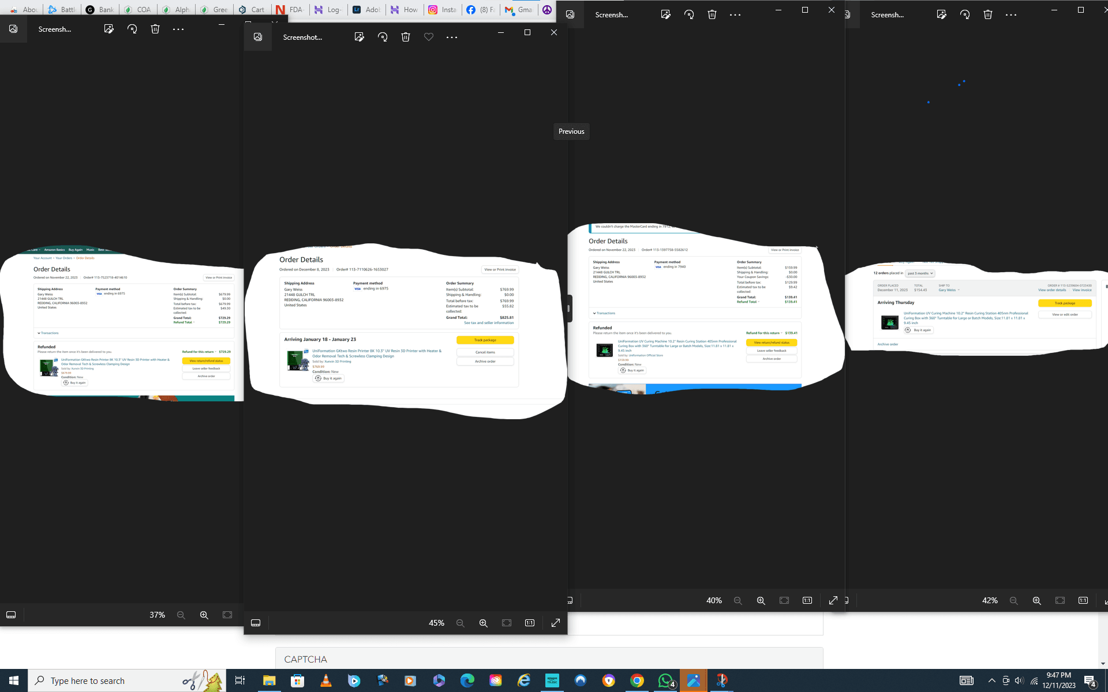Viewport: 1108px width, 692px height.
Task: Switch to the FDA browser tab
Action: coord(290,9)
